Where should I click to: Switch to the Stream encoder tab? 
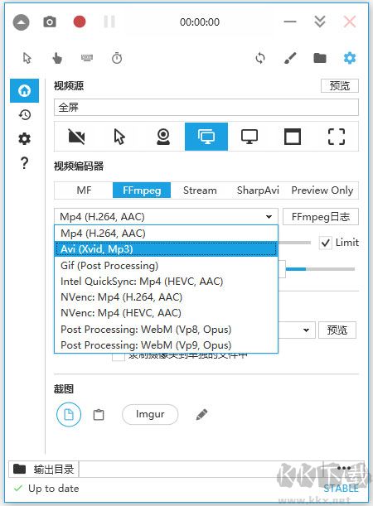pyautogui.click(x=200, y=190)
